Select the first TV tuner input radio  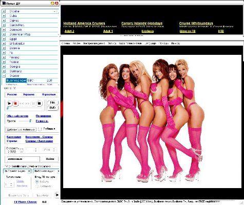(37, 181)
